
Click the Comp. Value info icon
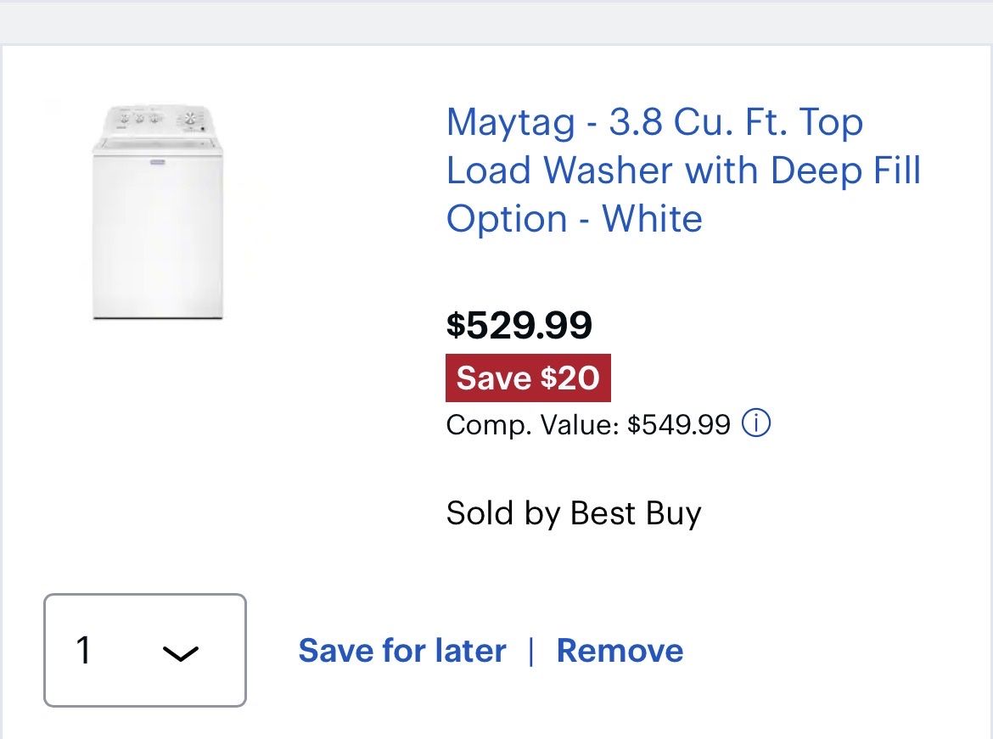[756, 423]
